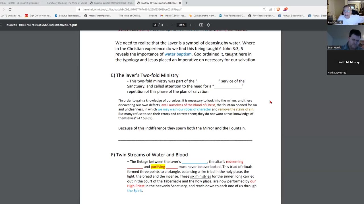The height and width of the screenshot is (204, 364).
Task: Click the PDF file name title
Action: click(42, 25)
